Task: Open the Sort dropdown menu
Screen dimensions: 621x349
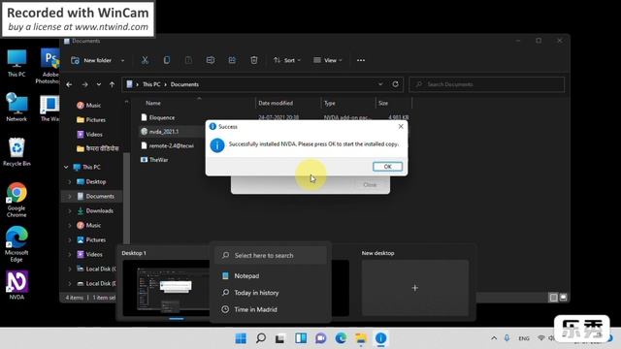Action: coord(287,60)
